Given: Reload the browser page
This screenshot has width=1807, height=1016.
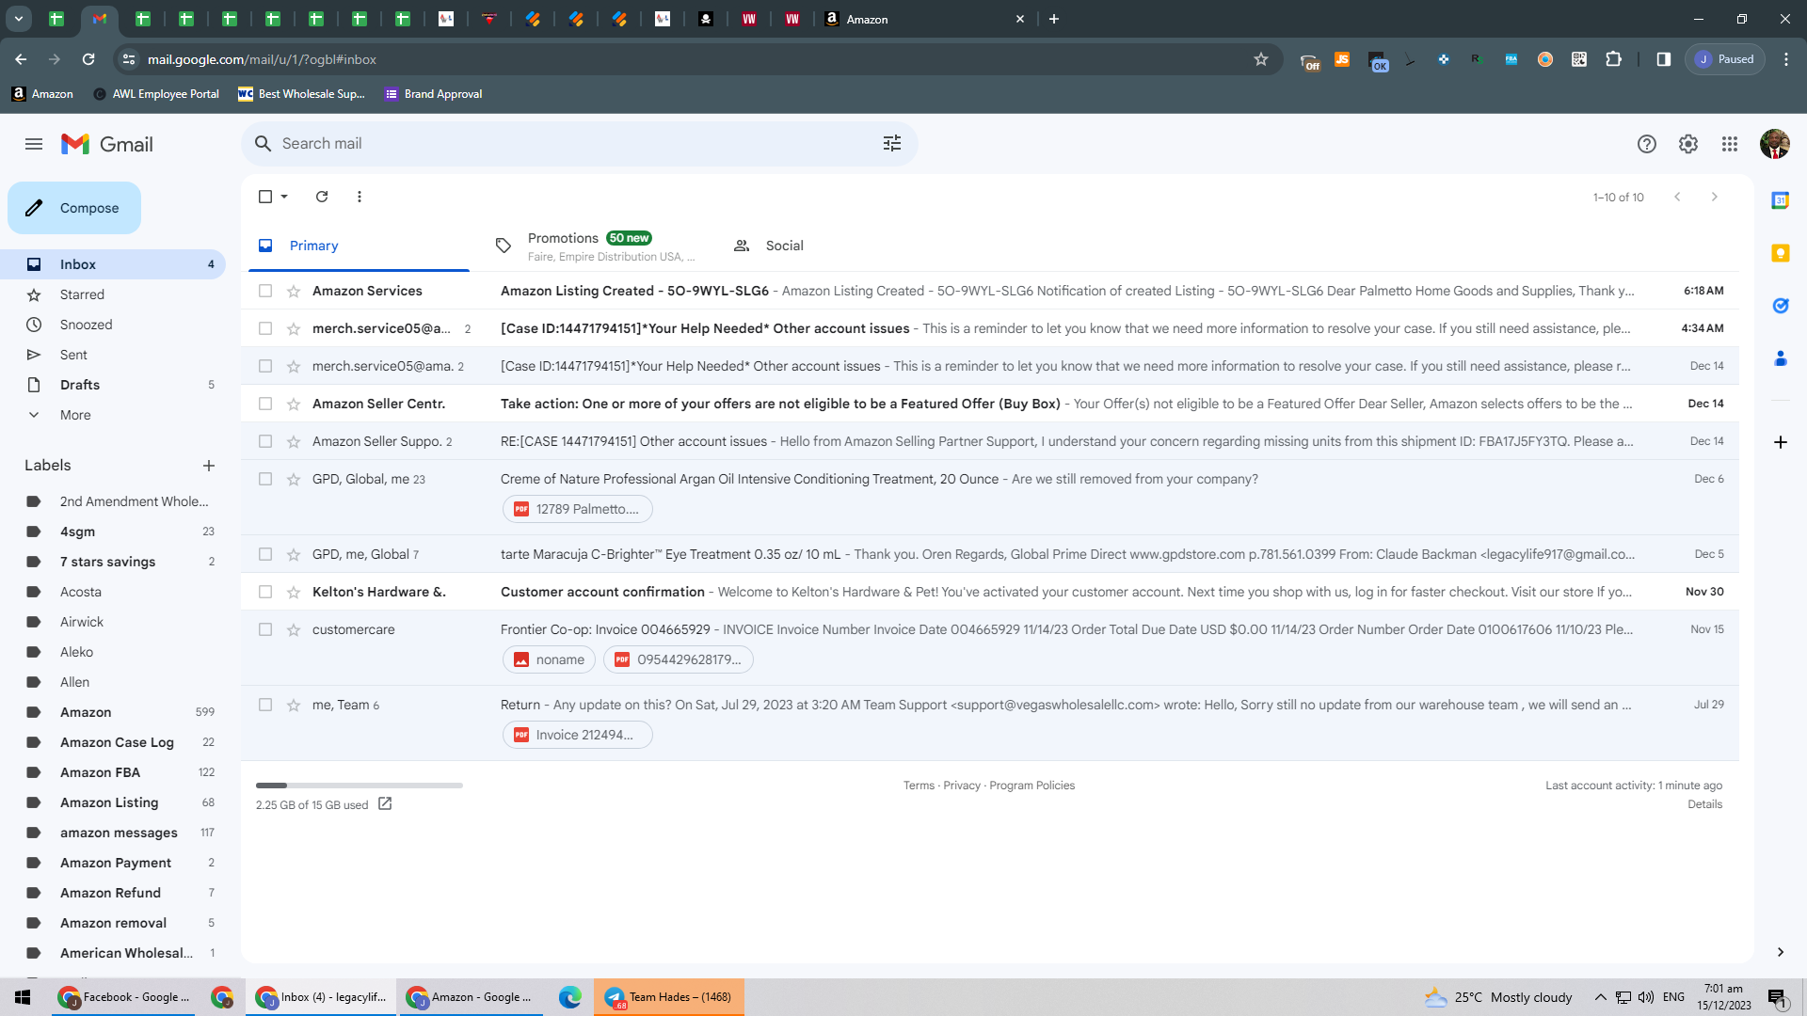Looking at the screenshot, I should (x=88, y=59).
